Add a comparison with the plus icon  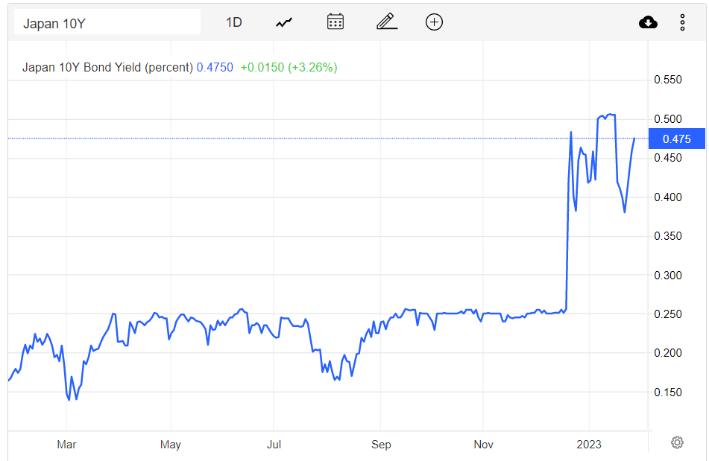pyautogui.click(x=434, y=22)
